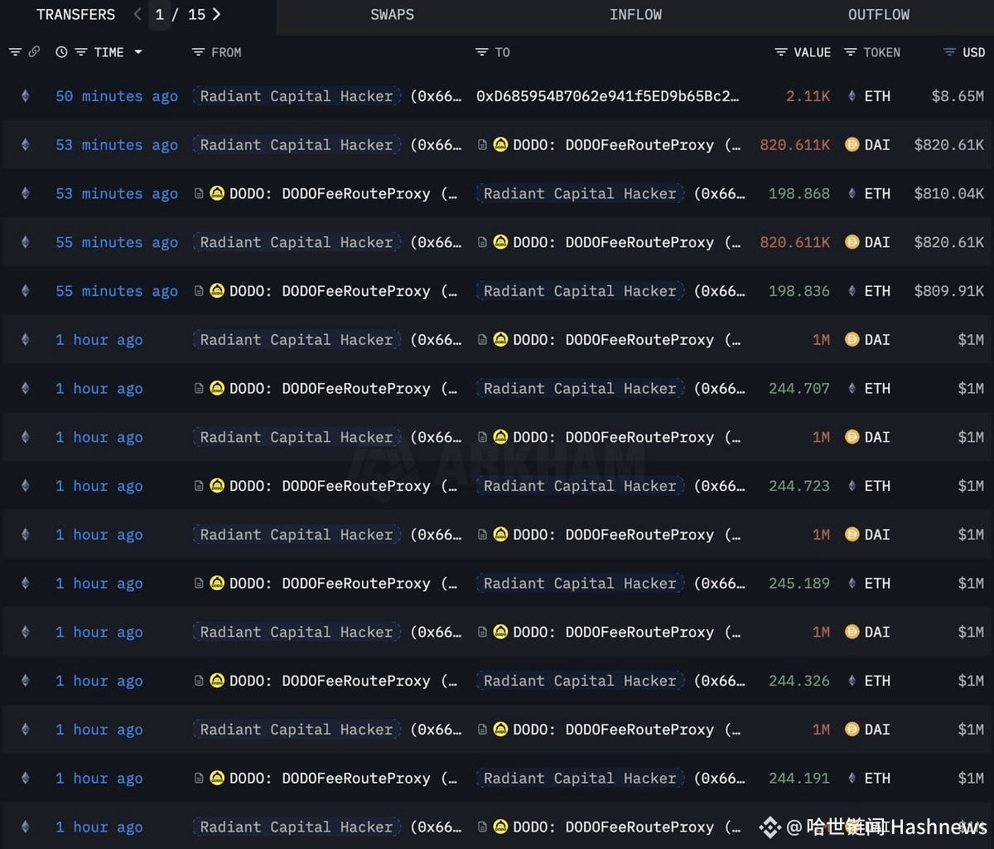Viewport: 994px width, 849px height.
Task: Open address 0xD685954B7062e941f5ED9b65Bc2...
Action: point(607,96)
